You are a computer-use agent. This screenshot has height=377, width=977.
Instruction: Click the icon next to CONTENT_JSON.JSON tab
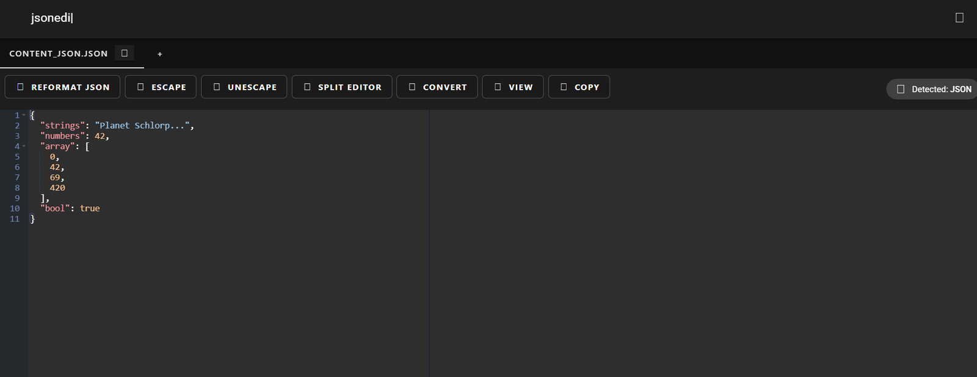[125, 54]
